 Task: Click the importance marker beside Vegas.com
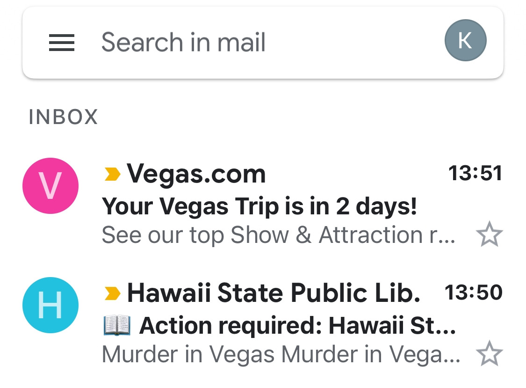tap(112, 174)
